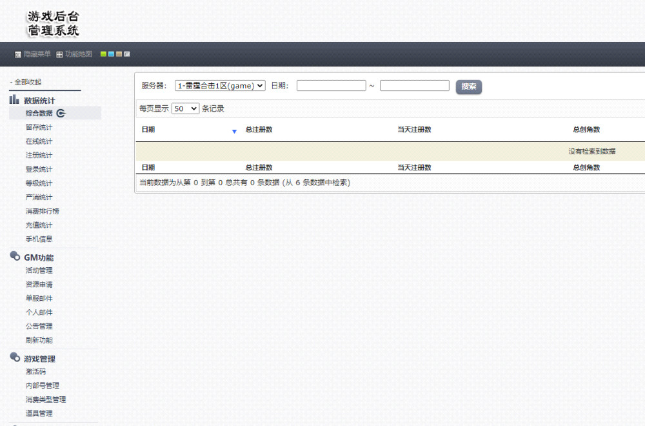Select the green theme color swatch

(x=103, y=54)
